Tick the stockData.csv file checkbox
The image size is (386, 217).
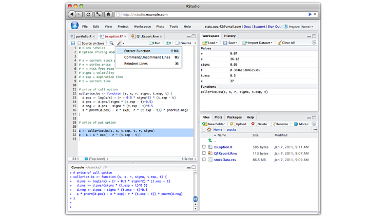coord(204,160)
